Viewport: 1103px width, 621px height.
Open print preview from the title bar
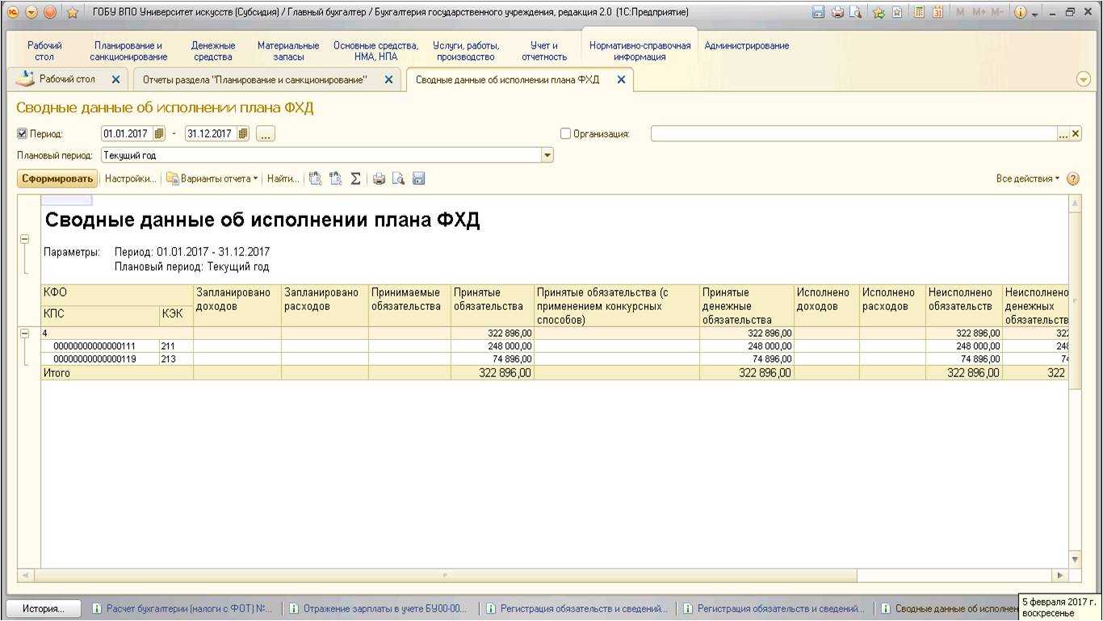point(854,12)
